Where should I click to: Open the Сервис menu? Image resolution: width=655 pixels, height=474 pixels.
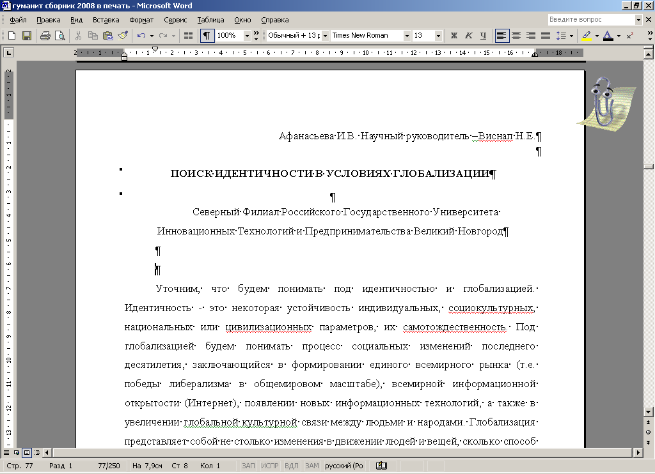pyautogui.click(x=175, y=20)
